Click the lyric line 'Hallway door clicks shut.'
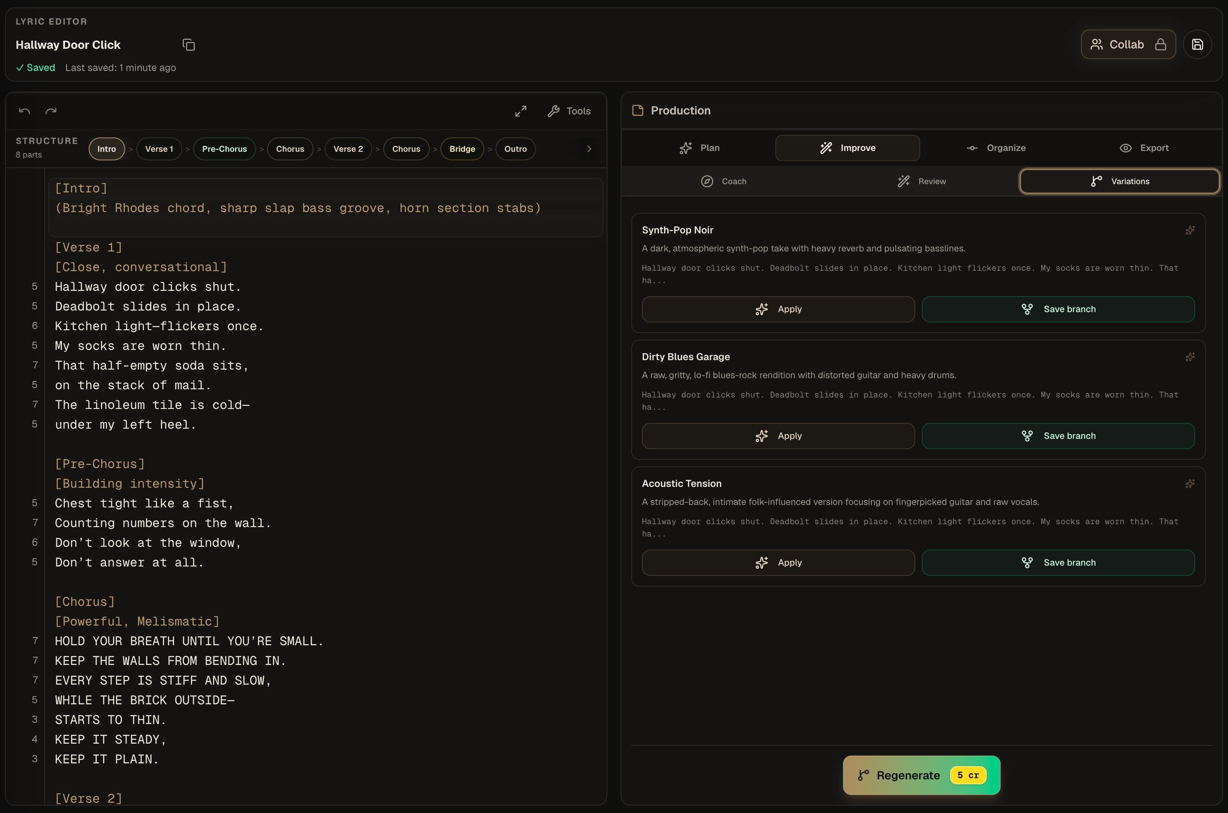1228x813 pixels. (x=148, y=287)
